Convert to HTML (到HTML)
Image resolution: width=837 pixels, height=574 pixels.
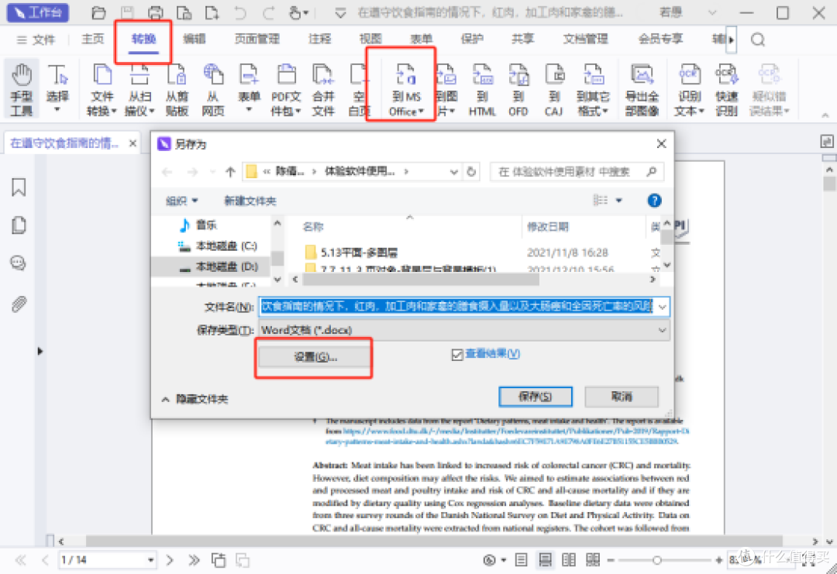[482, 88]
